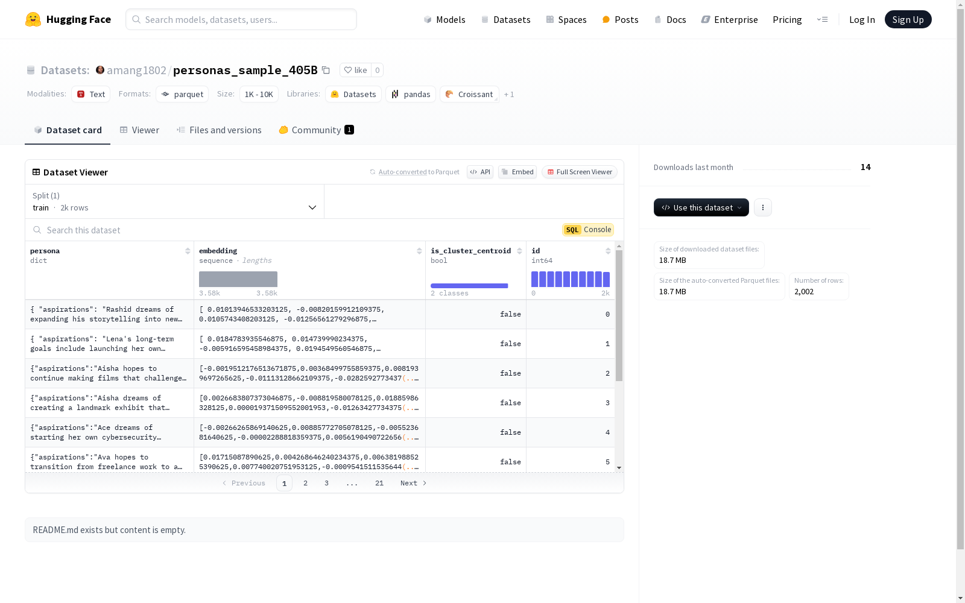
Task: Open the Pricing page
Action: [x=787, y=19]
